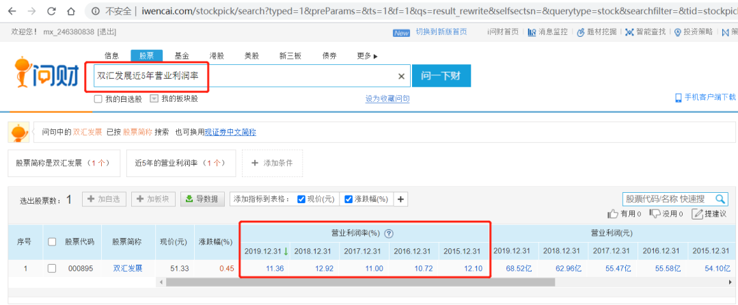Screen dimensions: 738x305
Task: Uncheck the 现价(元) indicator checkbox
Action: (302, 199)
